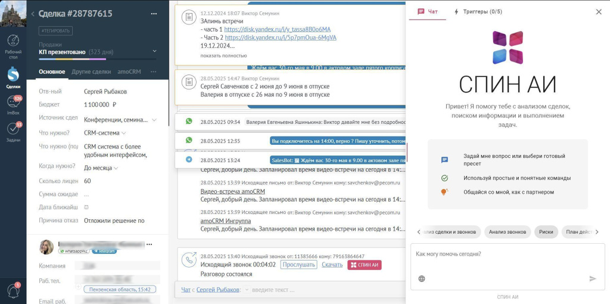The height and width of the screenshot is (304, 610).
Task: Select the План действий preset chip
Action: point(577,232)
